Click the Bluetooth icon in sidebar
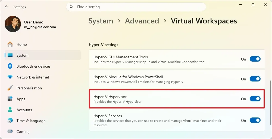 [10, 66]
